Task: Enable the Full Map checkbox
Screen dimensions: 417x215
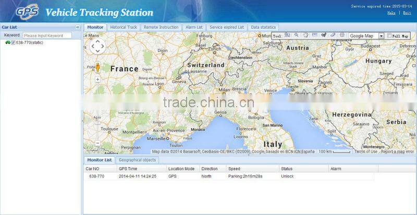Action: tap(389, 35)
